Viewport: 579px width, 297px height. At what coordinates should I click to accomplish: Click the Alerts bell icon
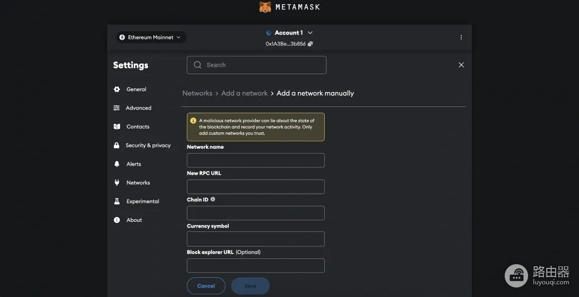[x=117, y=164]
